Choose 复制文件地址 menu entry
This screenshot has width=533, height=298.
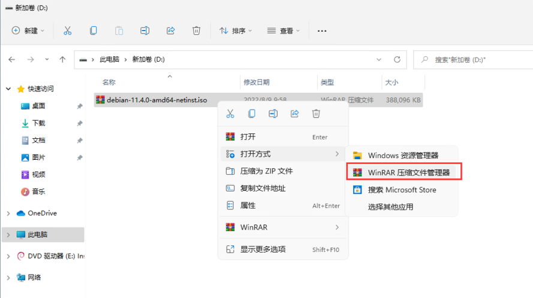283,188
